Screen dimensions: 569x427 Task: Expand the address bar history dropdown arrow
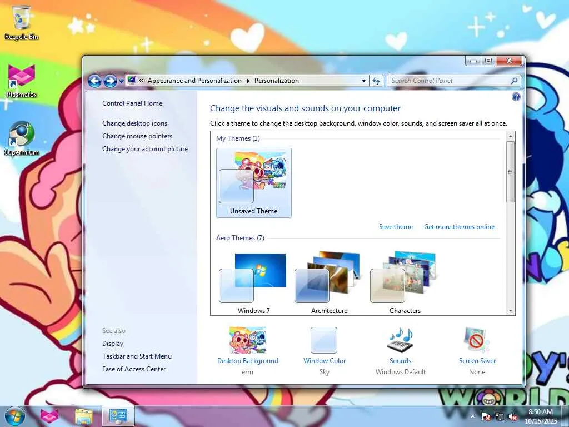(x=363, y=81)
